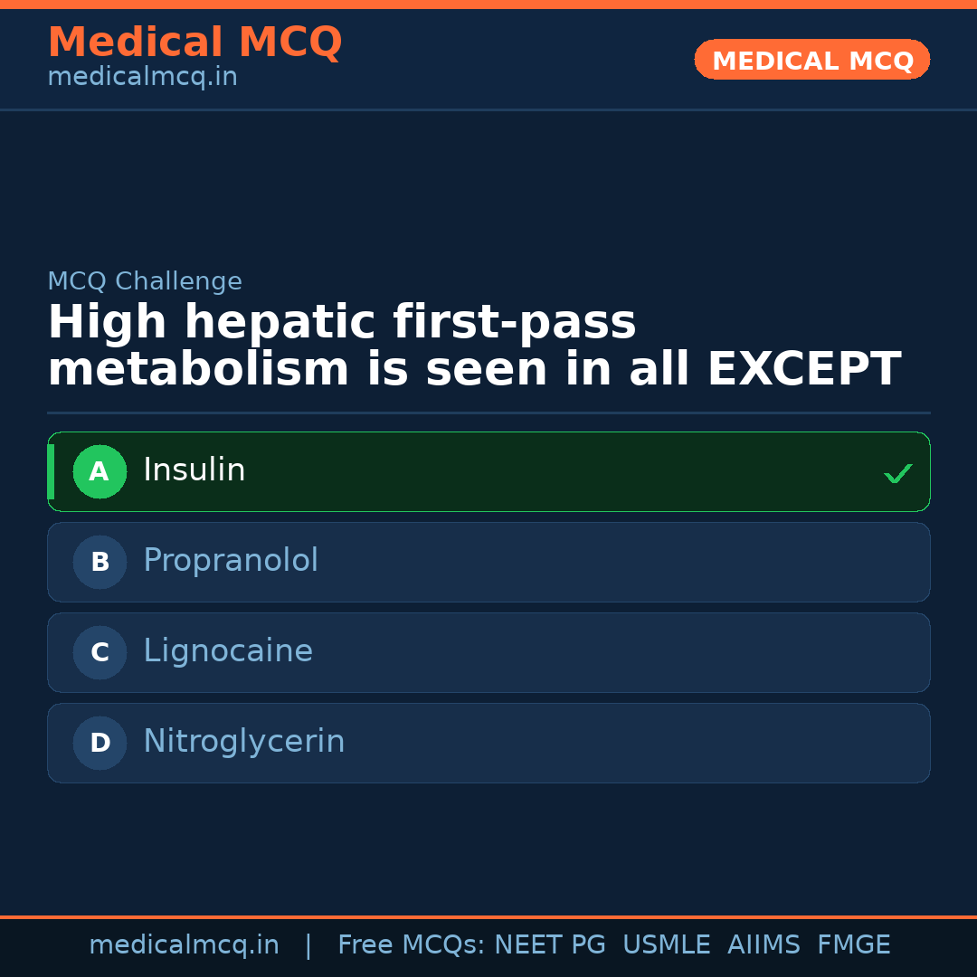Pick the Lignocaine answer option
Image resolution: width=977 pixels, height=977 pixels.
[x=228, y=651]
